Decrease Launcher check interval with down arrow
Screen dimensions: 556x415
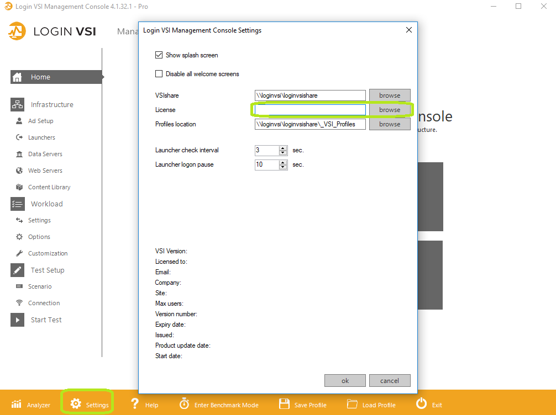(282, 153)
